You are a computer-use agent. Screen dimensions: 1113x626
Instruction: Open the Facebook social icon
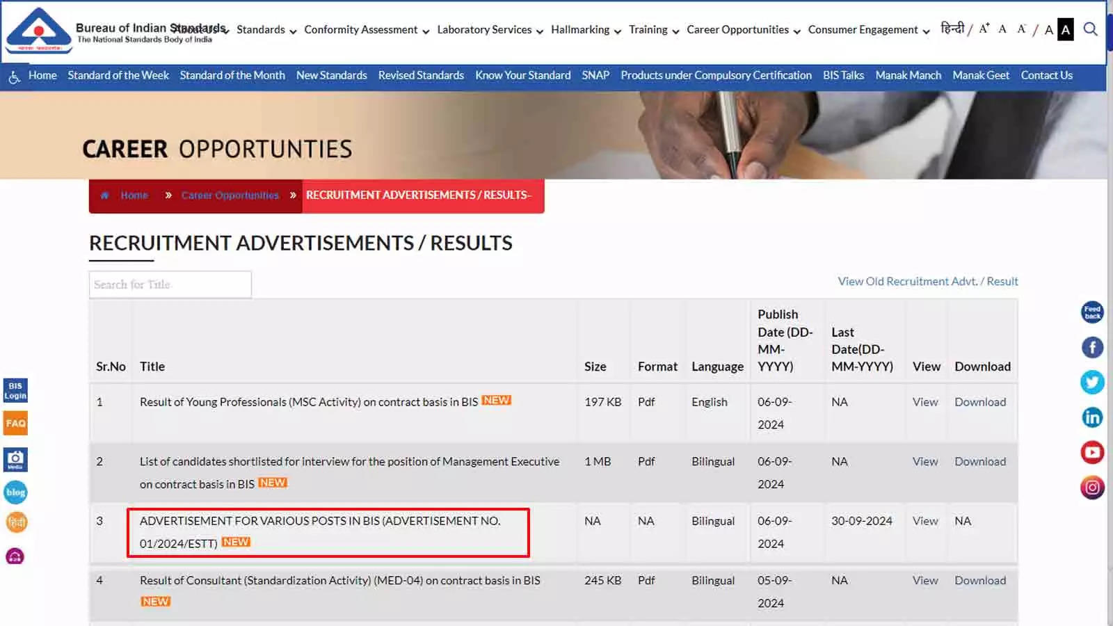click(x=1092, y=347)
